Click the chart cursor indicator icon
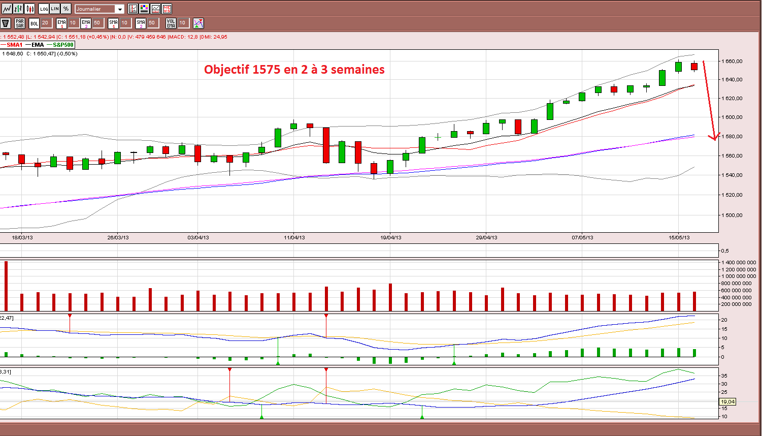The width and height of the screenshot is (762, 436). 133,9
